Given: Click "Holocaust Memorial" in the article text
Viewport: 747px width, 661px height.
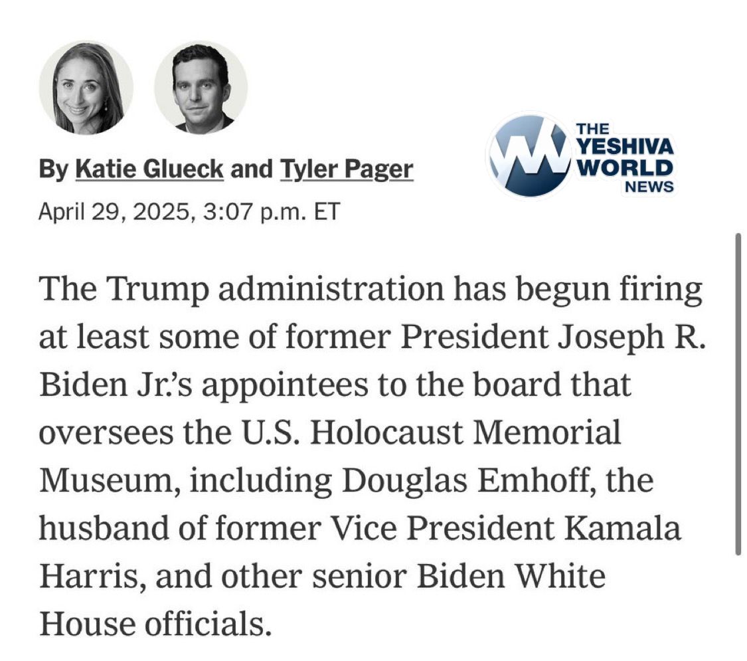Looking at the screenshot, I should pos(465,433).
